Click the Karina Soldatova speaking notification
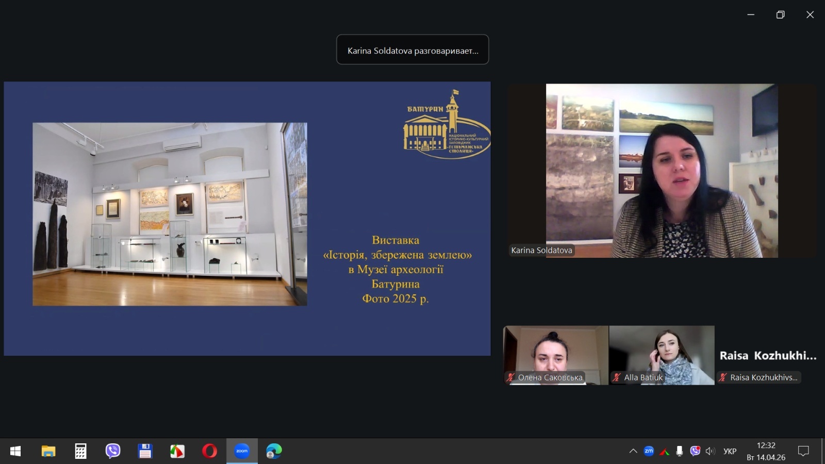Screen dimensions: 825x464 click(412, 50)
